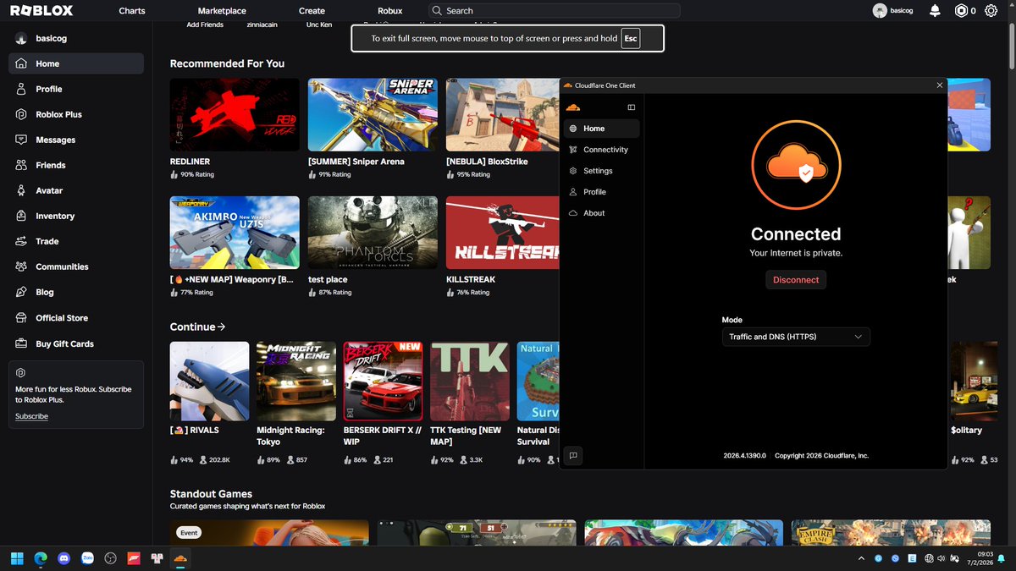Click the Cloudflare logo in client sidebar
The height and width of the screenshot is (571, 1016).
[x=572, y=107]
